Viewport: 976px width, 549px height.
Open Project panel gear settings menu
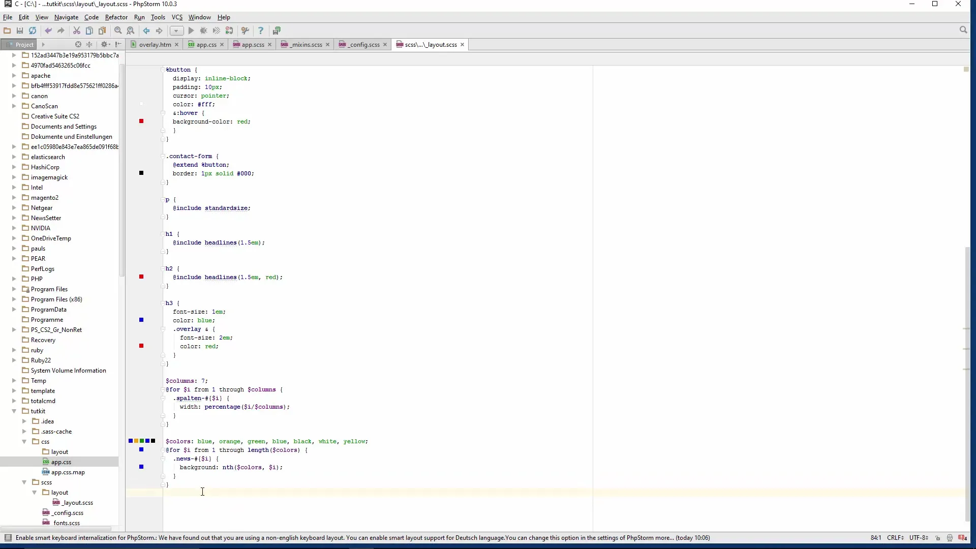tap(105, 44)
